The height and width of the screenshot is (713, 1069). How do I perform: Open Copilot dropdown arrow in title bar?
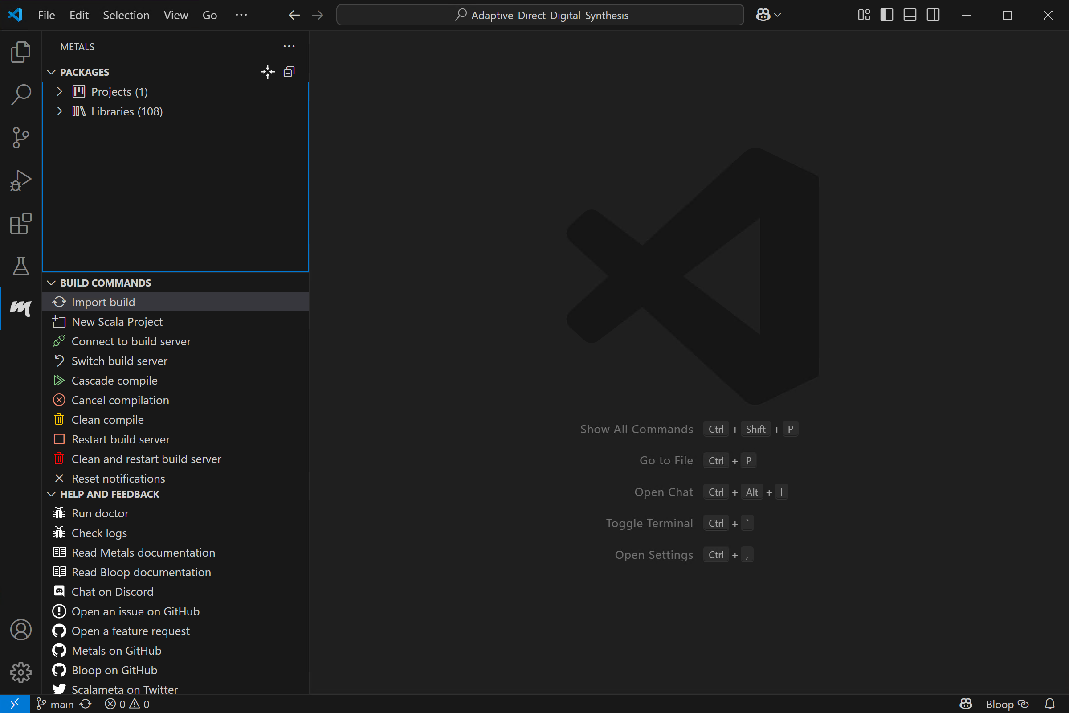tap(778, 15)
